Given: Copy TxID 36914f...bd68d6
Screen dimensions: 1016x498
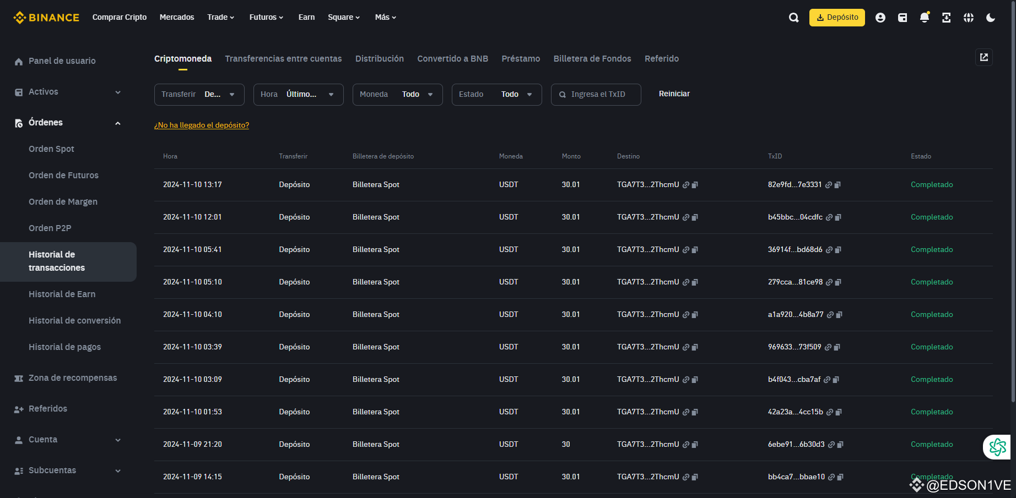Looking at the screenshot, I should (x=838, y=250).
